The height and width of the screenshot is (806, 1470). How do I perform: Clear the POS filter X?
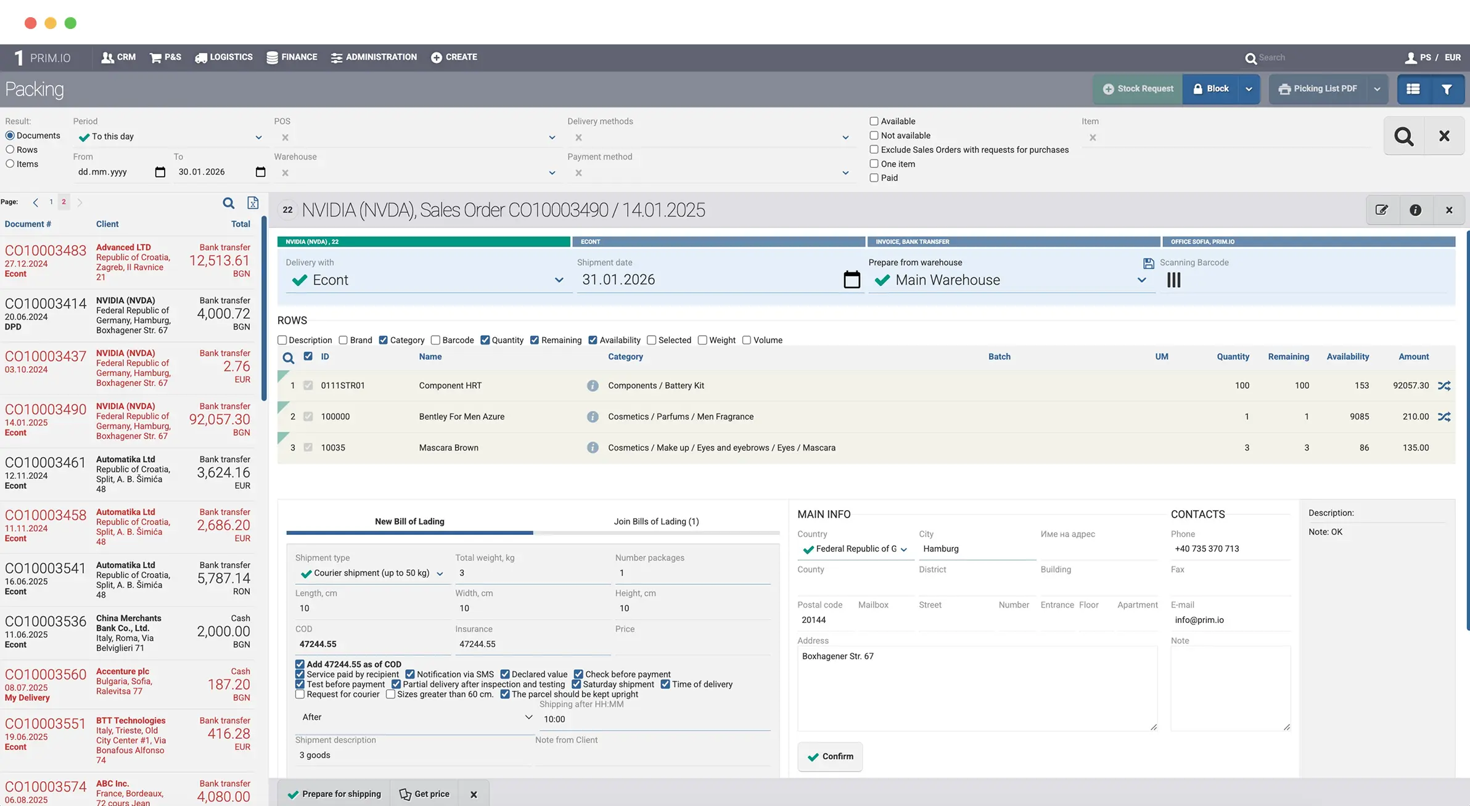coord(285,137)
